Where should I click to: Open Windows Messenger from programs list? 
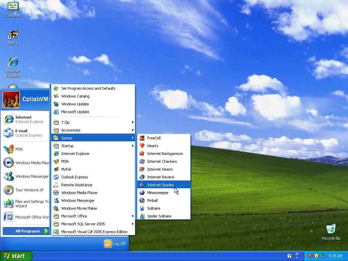93,201
